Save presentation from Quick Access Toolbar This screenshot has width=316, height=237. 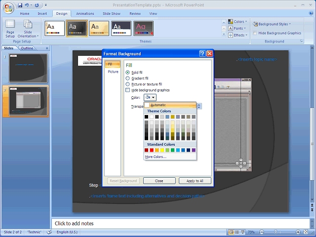tap(20, 5)
